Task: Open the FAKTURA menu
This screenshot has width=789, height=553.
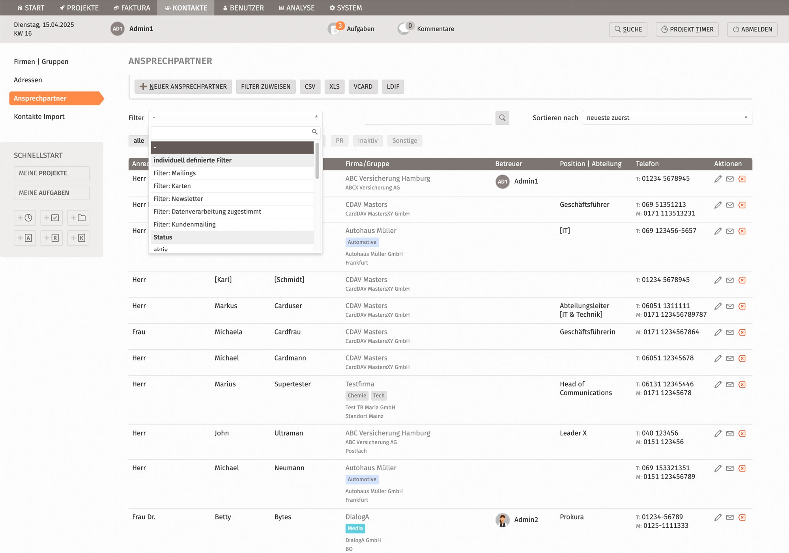Action: coord(132,8)
